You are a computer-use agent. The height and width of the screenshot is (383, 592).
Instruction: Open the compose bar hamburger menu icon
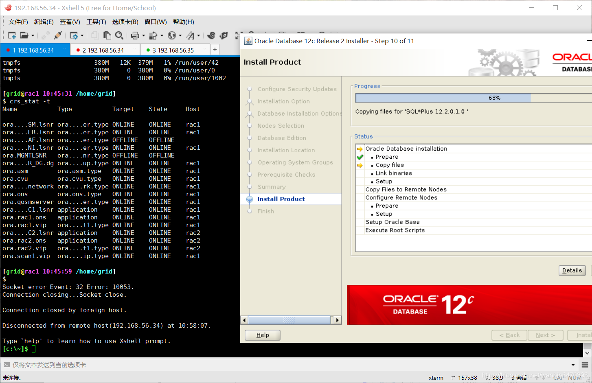pos(585,365)
